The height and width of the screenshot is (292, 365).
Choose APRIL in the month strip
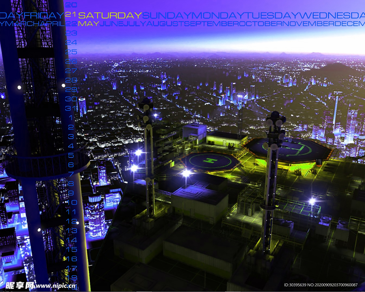tap(52, 24)
